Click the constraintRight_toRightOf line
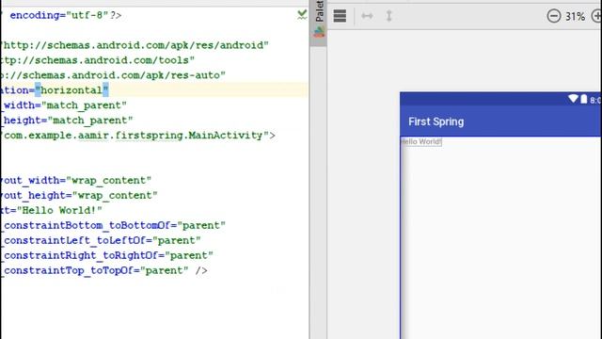 (106, 255)
